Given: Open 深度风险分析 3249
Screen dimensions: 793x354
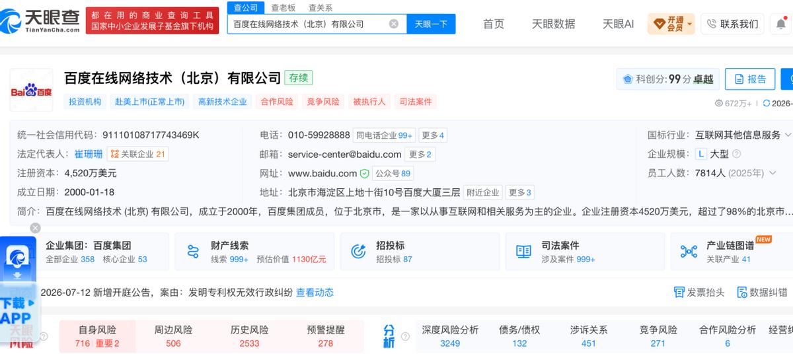Looking at the screenshot, I should pyautogui.click(x=450, y=336).
